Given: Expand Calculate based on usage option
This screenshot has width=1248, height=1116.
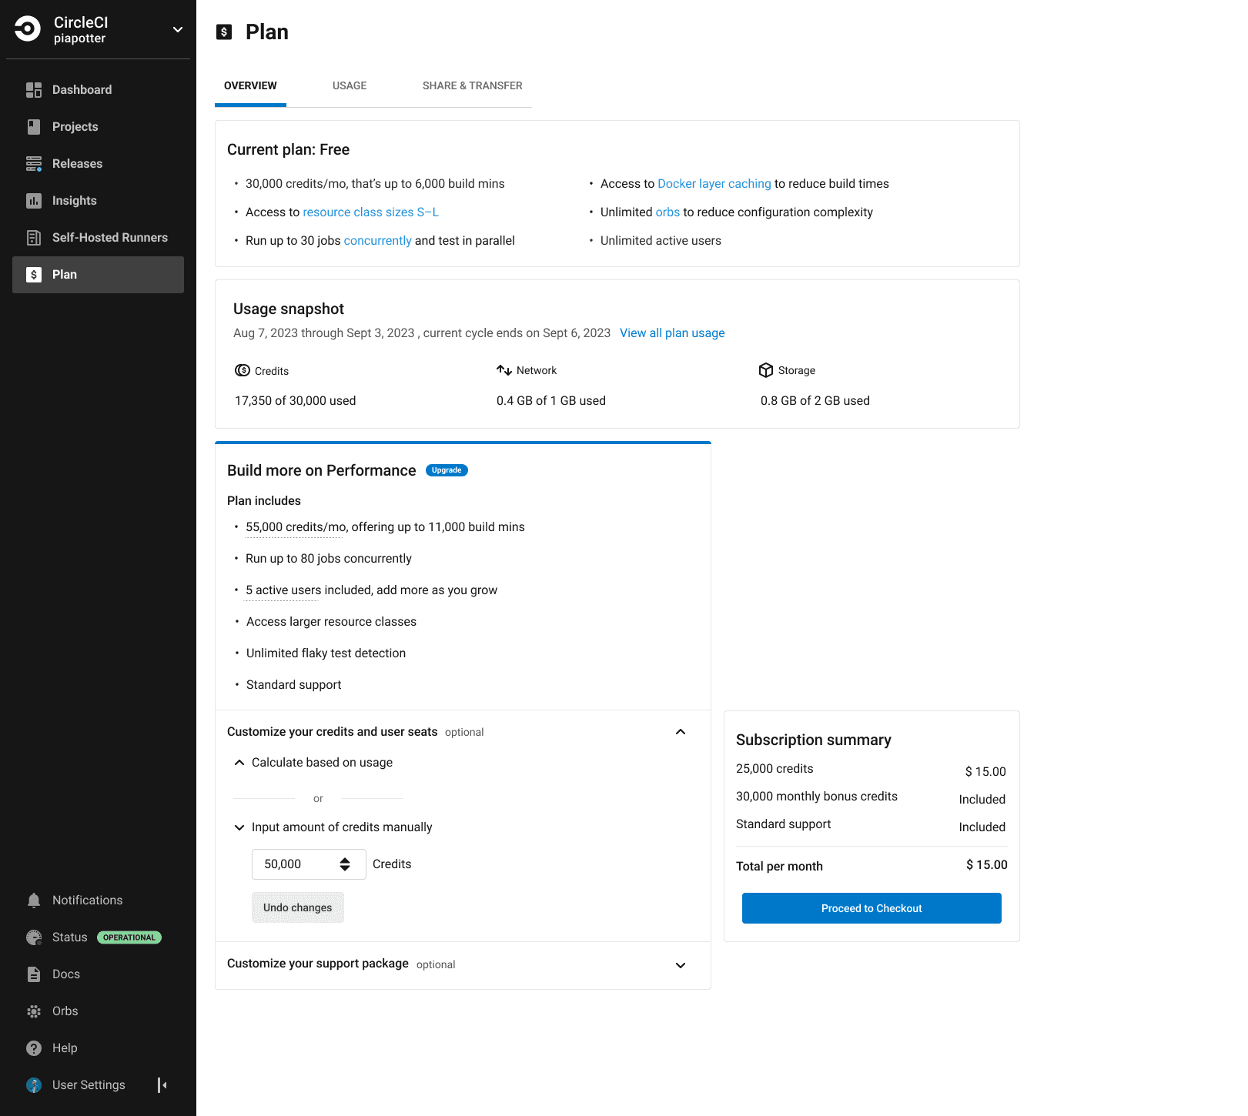Looking at the screenshot, I should (x=239, y=763).
